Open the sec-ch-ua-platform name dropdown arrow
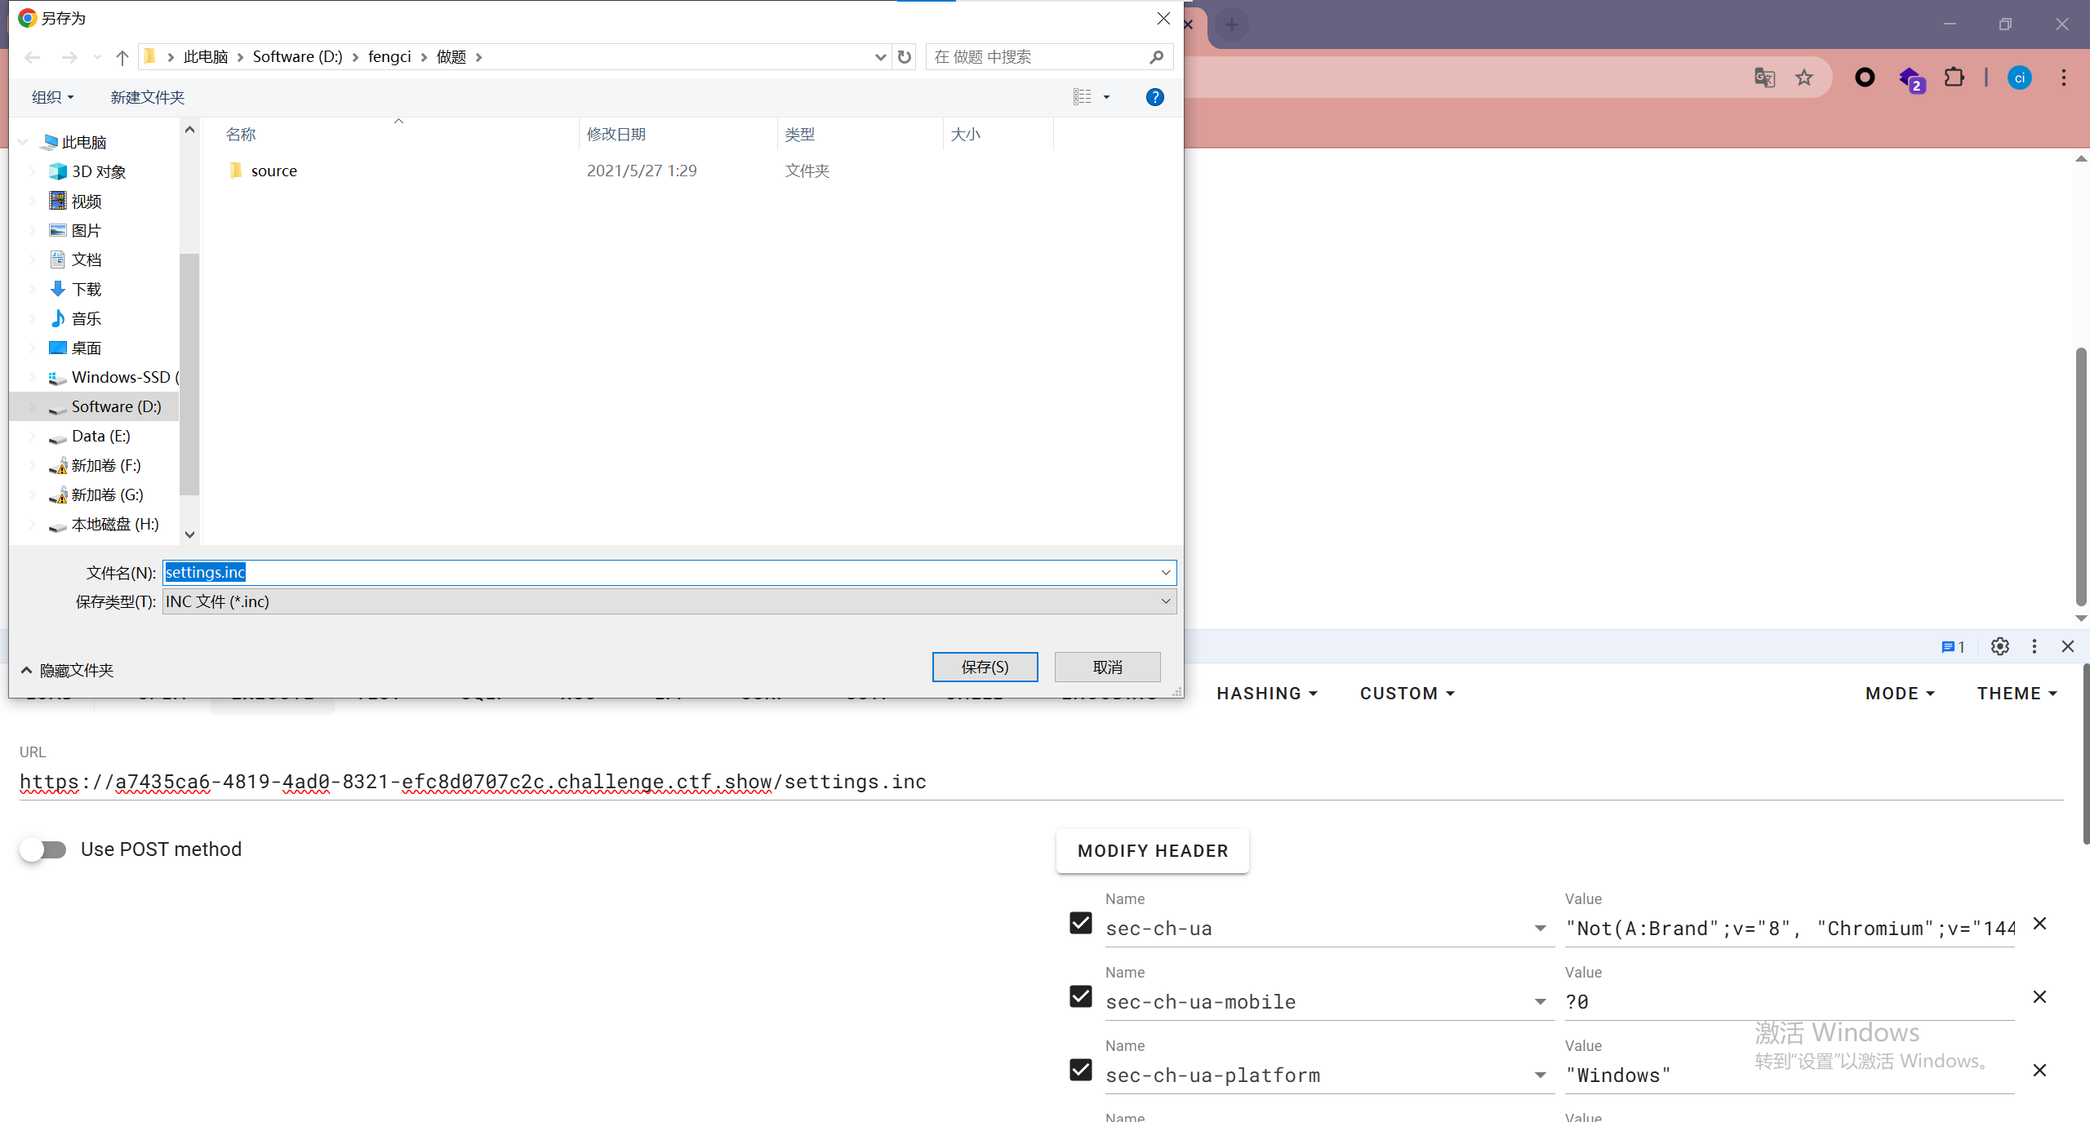Image resolution: width=2090 pixels, height=1122 pixels. click(x=1540, y=1075)
